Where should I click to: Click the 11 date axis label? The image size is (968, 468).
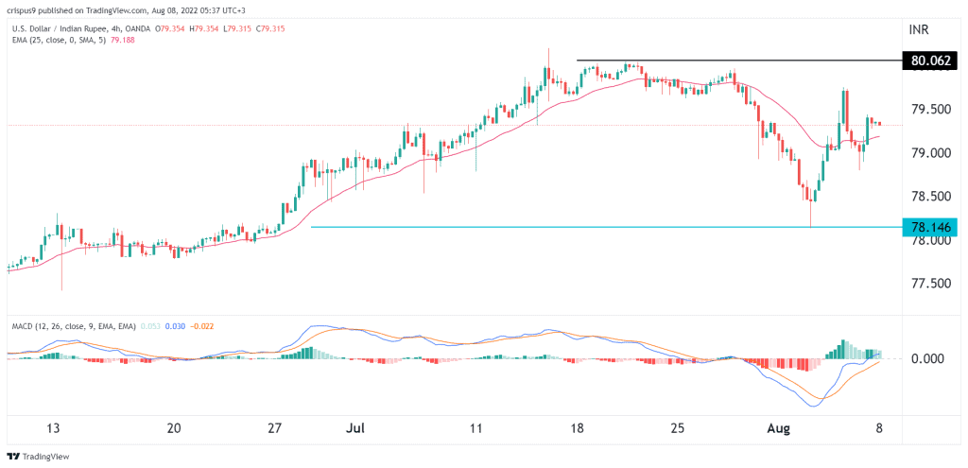[475, 428]
